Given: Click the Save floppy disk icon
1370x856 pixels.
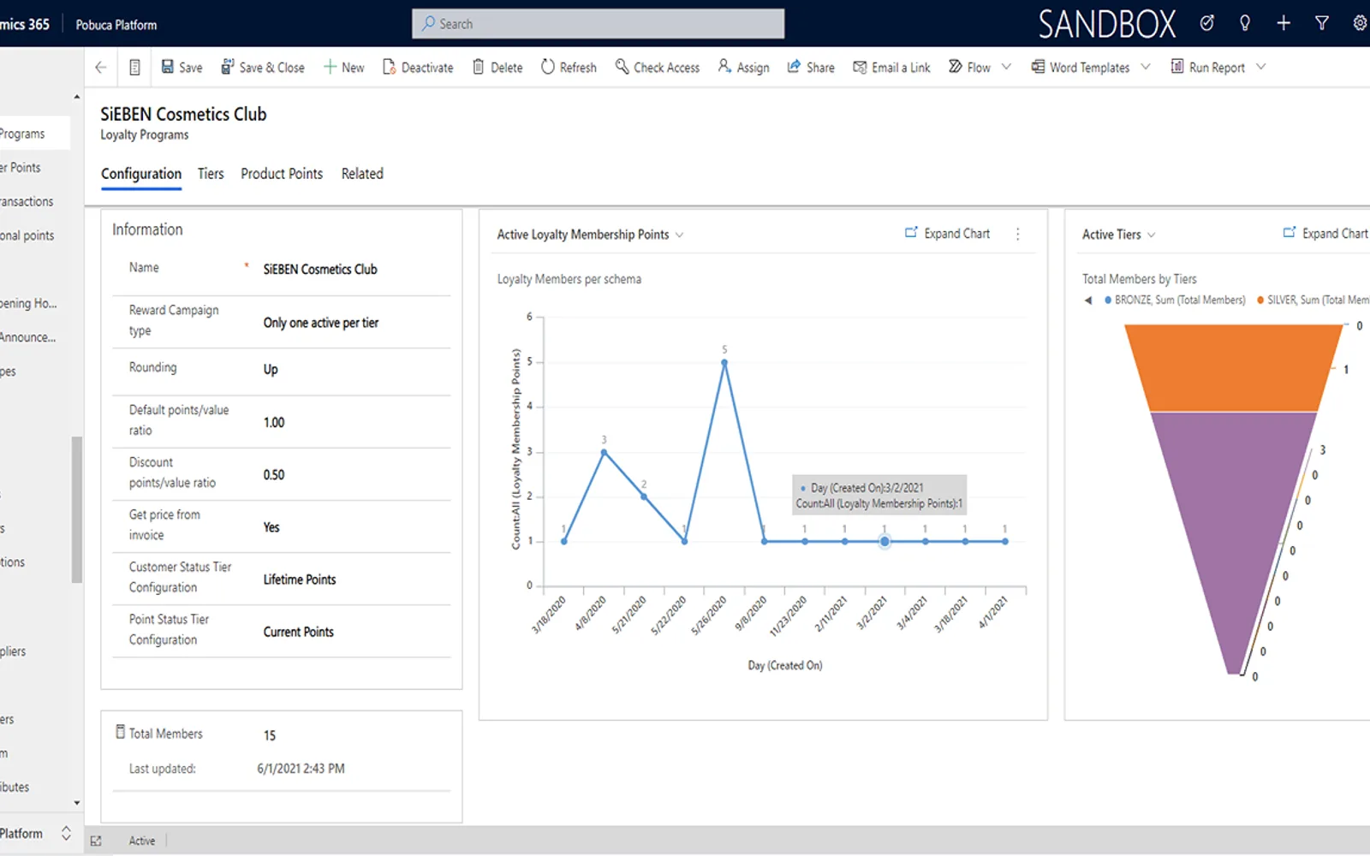Looking at the screenshot, I should (x=168, y=67).
